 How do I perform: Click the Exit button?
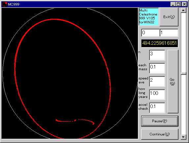(x=169, y=17)
